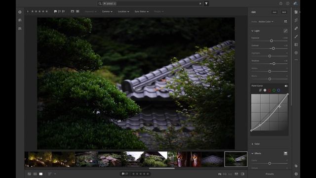The height and width of the screenshot is (178, 316).
Task: Click the Effects section icon button
Action: pyautogui.click(x=285, y=153)
